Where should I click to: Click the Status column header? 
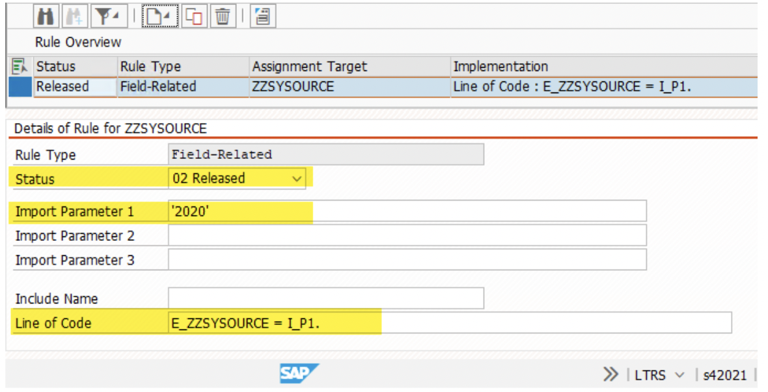pyautogui.click(x=75, y=66)
